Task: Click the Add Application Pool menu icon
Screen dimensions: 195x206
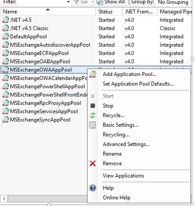Action: tap(93, 74)
